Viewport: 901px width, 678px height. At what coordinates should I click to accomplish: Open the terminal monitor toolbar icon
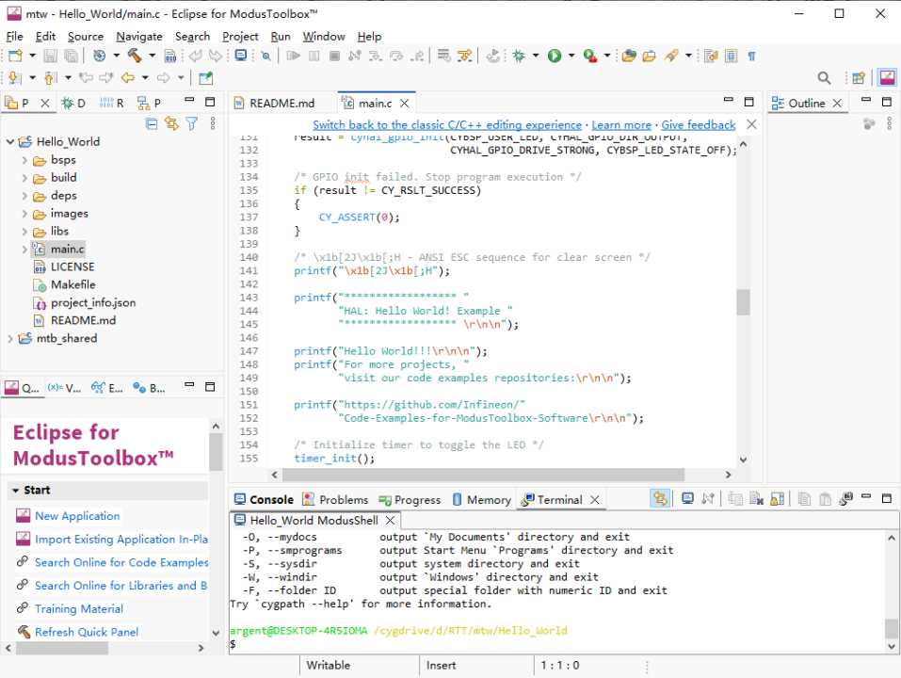[x=241, y=56]
